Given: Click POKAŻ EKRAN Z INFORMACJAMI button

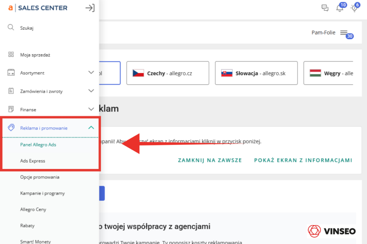Looking at the screenshot, I should click(x=303, y=160).
